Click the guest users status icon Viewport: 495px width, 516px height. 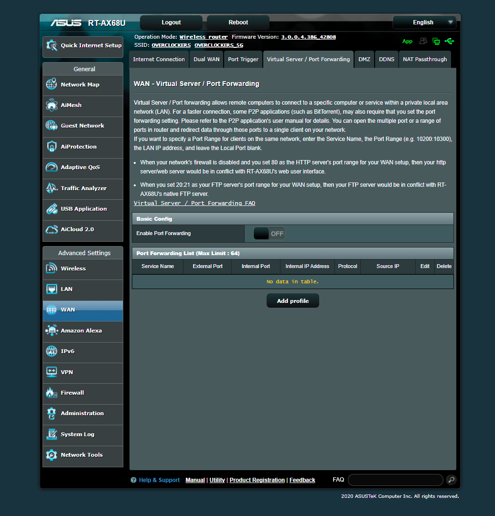tap(423, 41)
